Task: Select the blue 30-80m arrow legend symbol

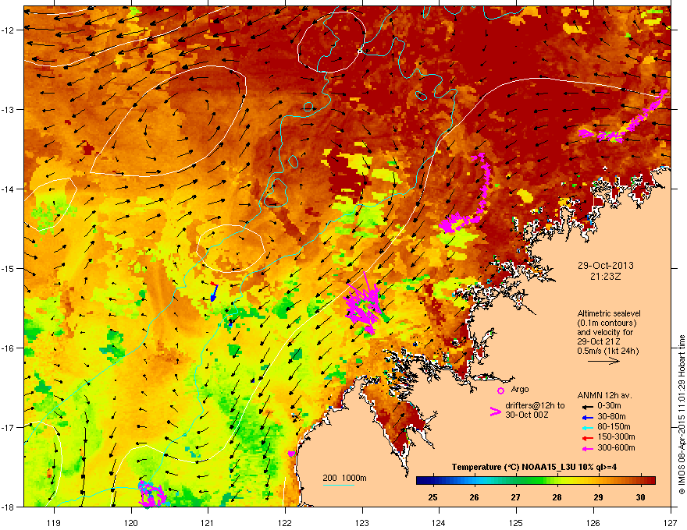Action: point(588,417)
